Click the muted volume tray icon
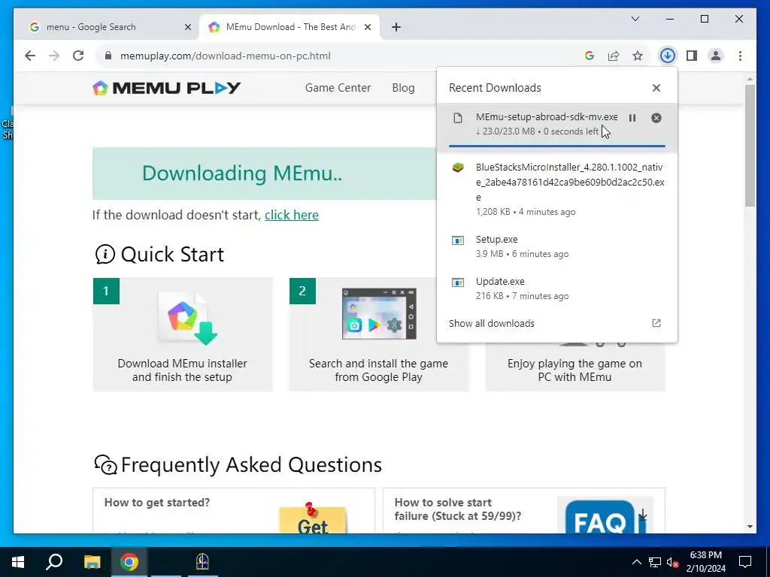 coord(672,562)
